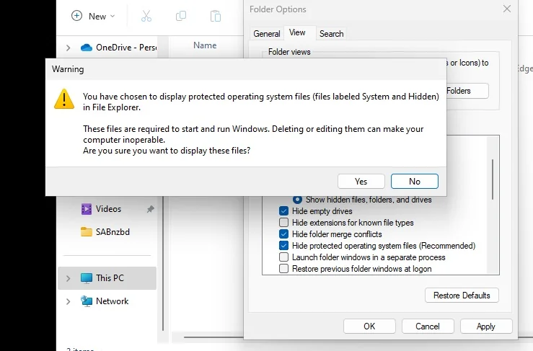
Task: Select the OneDrive cloud icon
Action: point(87,48)
